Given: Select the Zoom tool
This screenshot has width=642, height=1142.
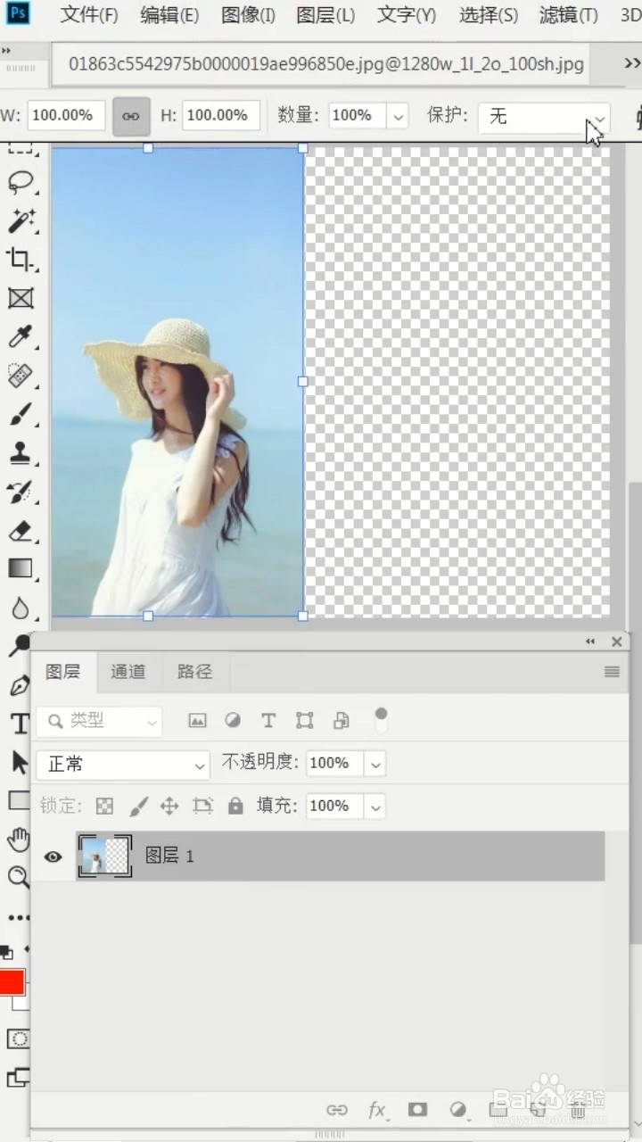Looking at the screenshot, I should pos(19,877).
